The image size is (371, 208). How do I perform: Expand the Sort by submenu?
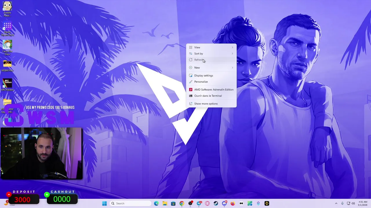pos(211,53)
